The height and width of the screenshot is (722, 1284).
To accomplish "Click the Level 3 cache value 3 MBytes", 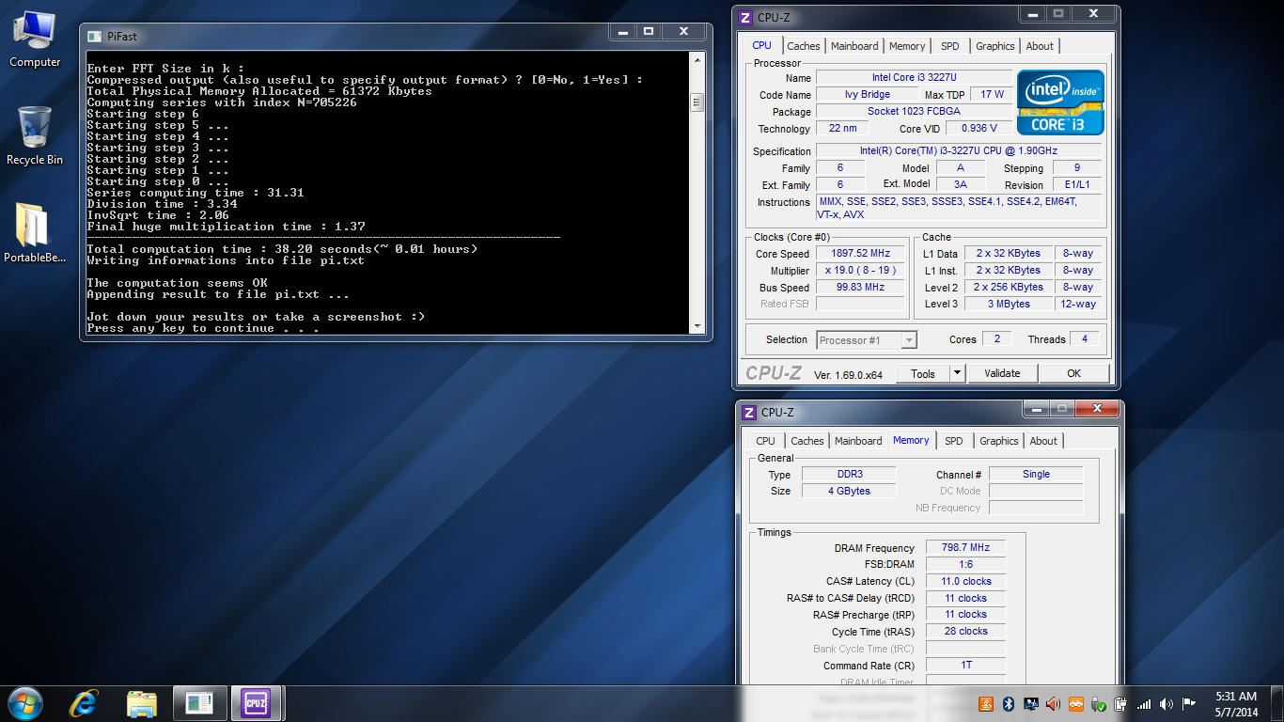I will point(1008,305).
